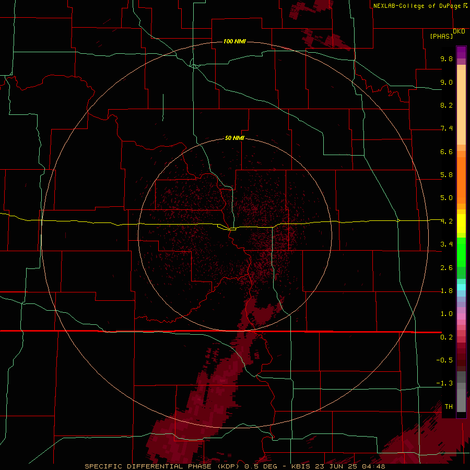Select the 6.6 value on the scale

coord(446,151)
